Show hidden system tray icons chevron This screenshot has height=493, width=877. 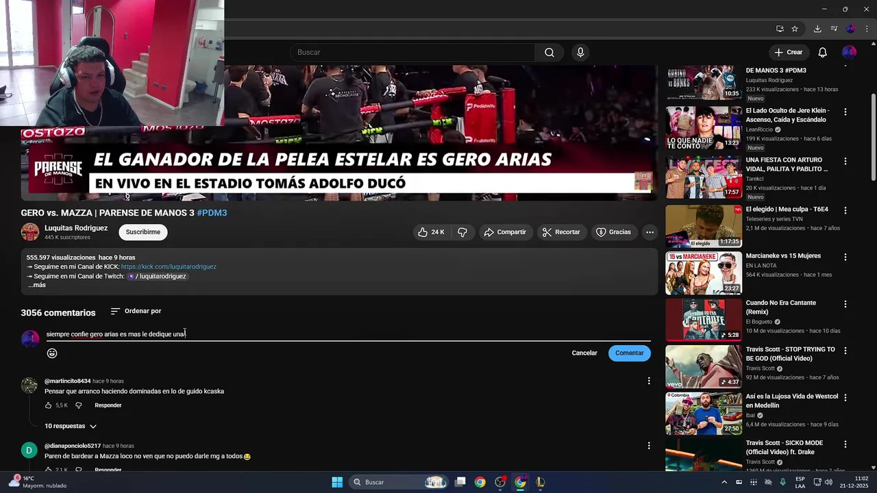pos(724,482)
